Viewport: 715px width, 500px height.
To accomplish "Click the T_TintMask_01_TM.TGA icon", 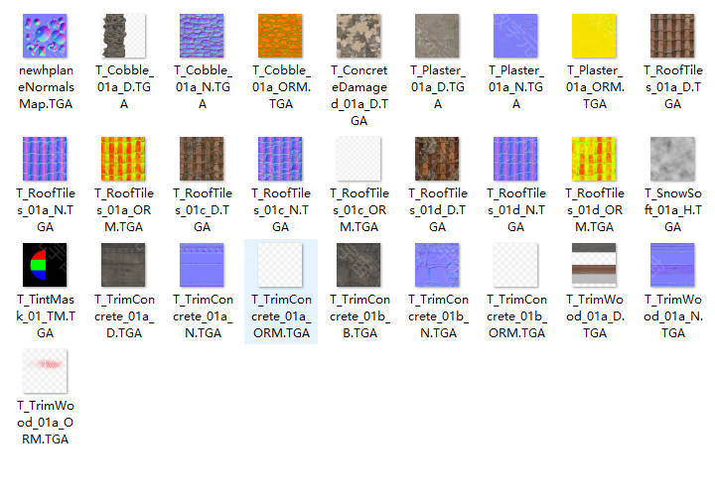I will [45, 265].
